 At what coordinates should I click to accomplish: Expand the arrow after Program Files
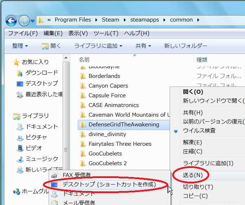(96, 20)
